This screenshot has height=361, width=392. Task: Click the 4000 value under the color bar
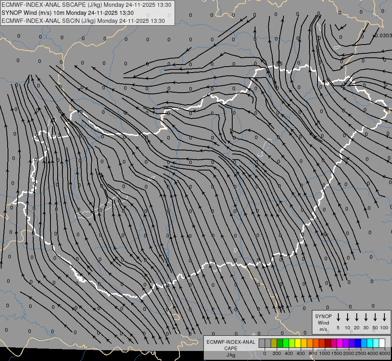(x=372, y=353)
